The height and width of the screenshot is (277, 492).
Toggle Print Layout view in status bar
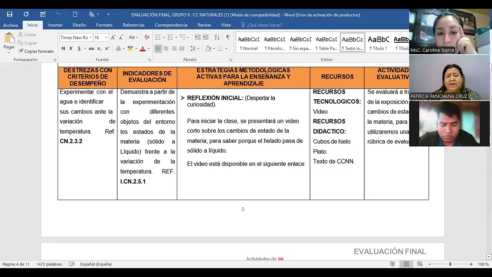(x=406, y=264)
